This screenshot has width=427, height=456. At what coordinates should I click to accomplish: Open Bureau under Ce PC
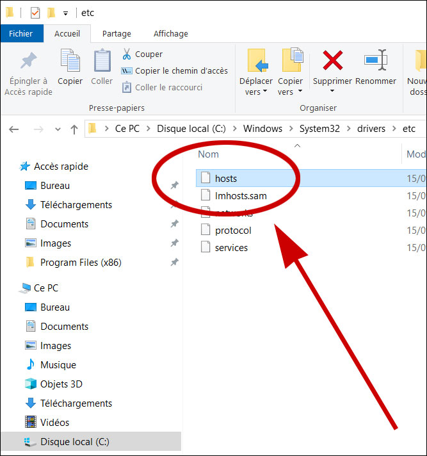pyautogui.click(x=55, y=307)
